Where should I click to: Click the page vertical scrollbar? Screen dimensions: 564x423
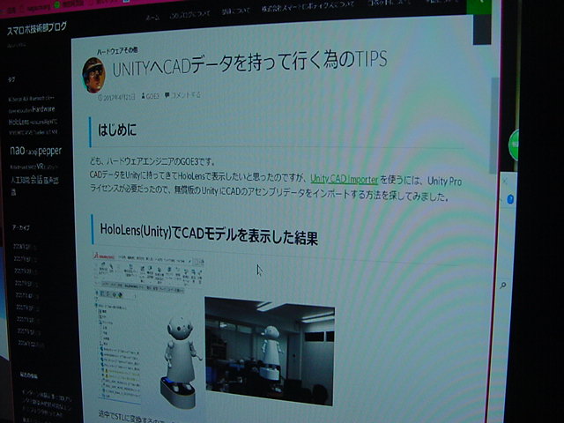tap(494, 124)
